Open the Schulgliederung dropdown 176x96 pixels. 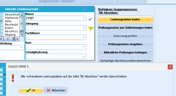point(84,56)
